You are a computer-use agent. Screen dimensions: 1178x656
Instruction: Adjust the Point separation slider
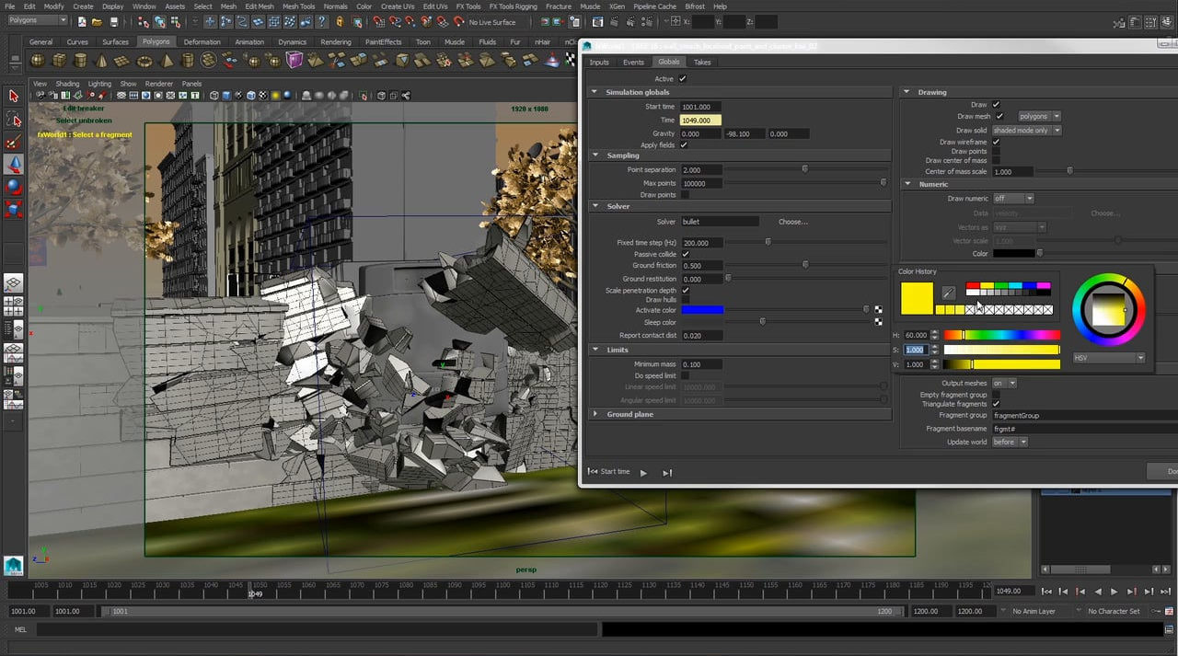(x=807, y=169)
